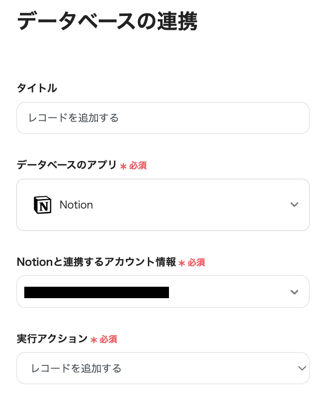This screenshot has width=326, height=407.
Task: Click the 必須 badge beside データベースのアプリ
Action: point(138,166)
